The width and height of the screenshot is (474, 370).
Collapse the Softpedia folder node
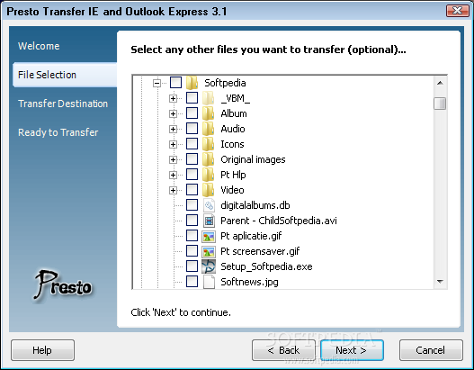point(157,83)
